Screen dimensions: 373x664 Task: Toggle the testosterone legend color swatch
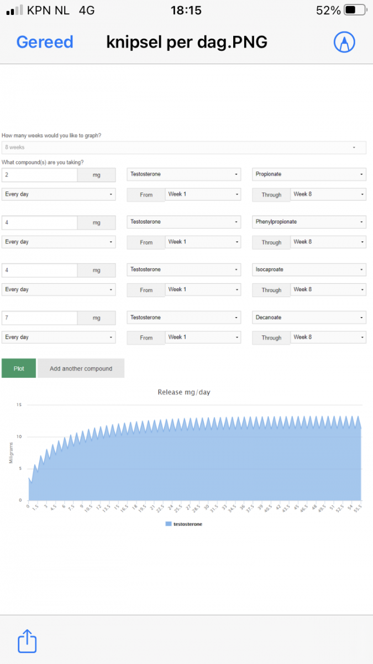tap(169, 524)
